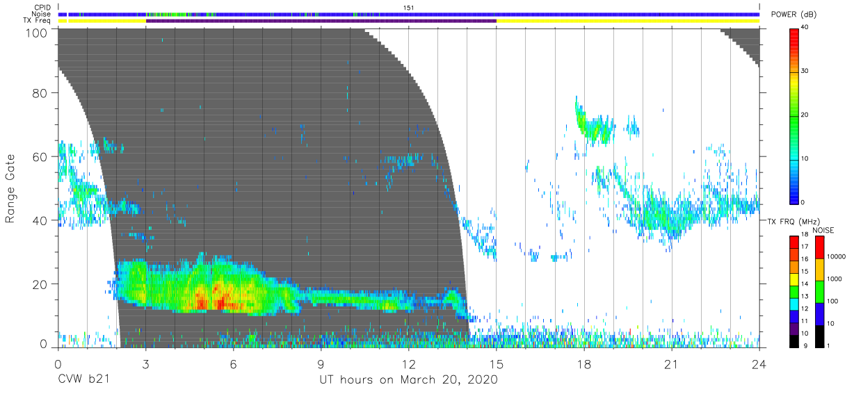Click the y-axis tick label 20
The height and width of the screenshot is (394, 854).
coord(40,284)
